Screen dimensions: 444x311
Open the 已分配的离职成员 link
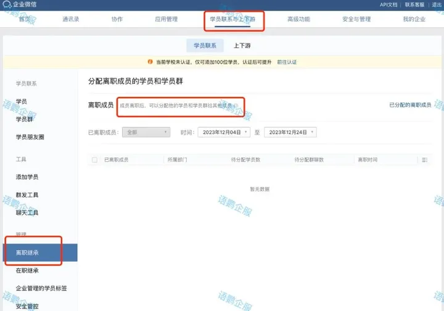[410, 106]
